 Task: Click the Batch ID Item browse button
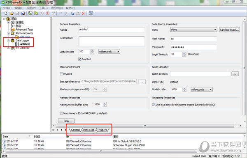coord(235,74)
